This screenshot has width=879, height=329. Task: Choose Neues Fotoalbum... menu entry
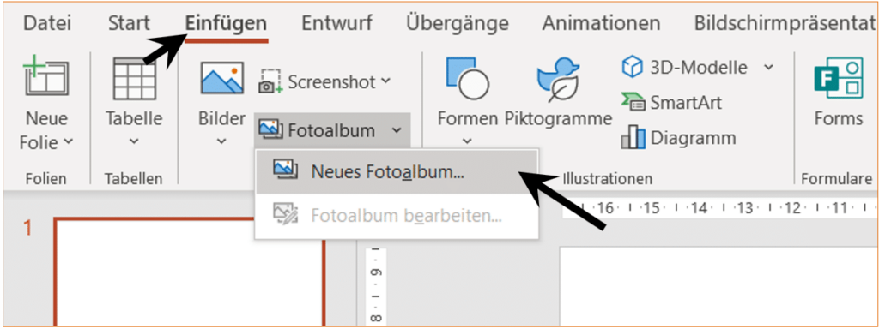pos(397,170)
